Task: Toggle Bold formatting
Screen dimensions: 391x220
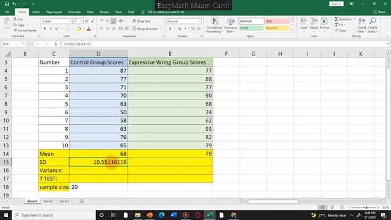Action: pyautogui.click(x=45, y=29)
